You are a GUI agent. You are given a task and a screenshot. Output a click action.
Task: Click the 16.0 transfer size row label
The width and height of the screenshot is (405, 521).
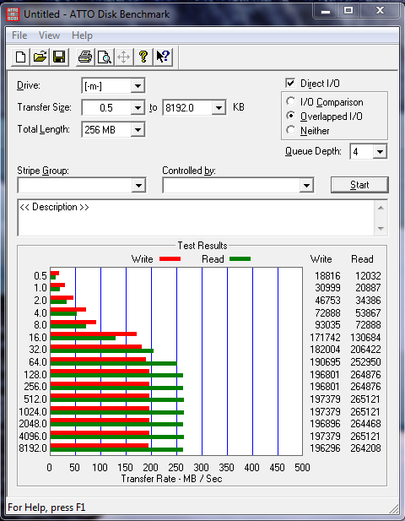click(38, 338)
